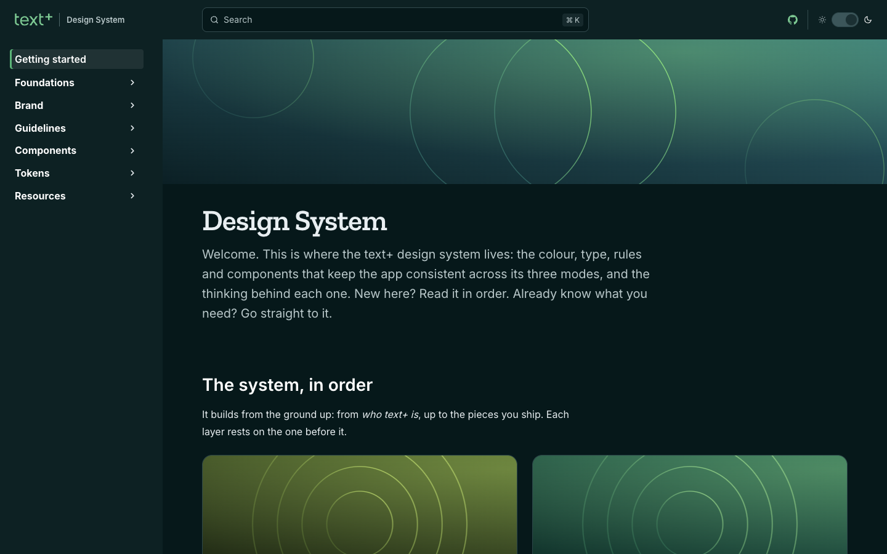The width and height of the screenshot is (887, 554).
Task: Open the Components section
Action: pyautogui.click(x=46, y=151)
